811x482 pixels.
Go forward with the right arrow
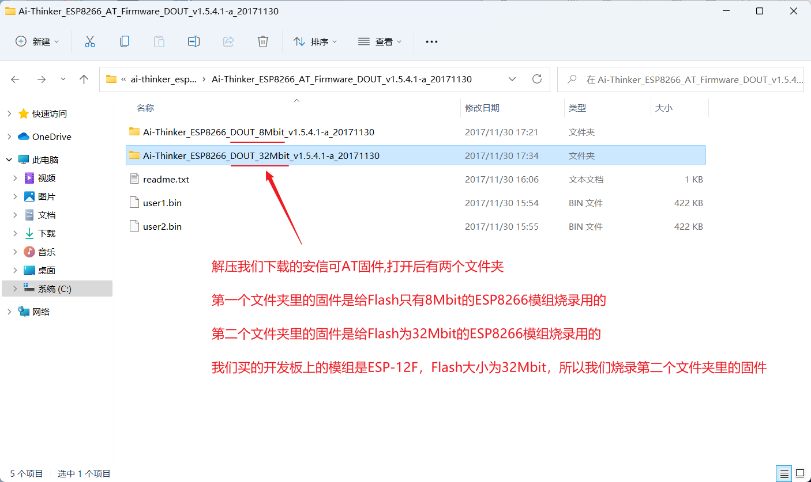tap(41, 79)
